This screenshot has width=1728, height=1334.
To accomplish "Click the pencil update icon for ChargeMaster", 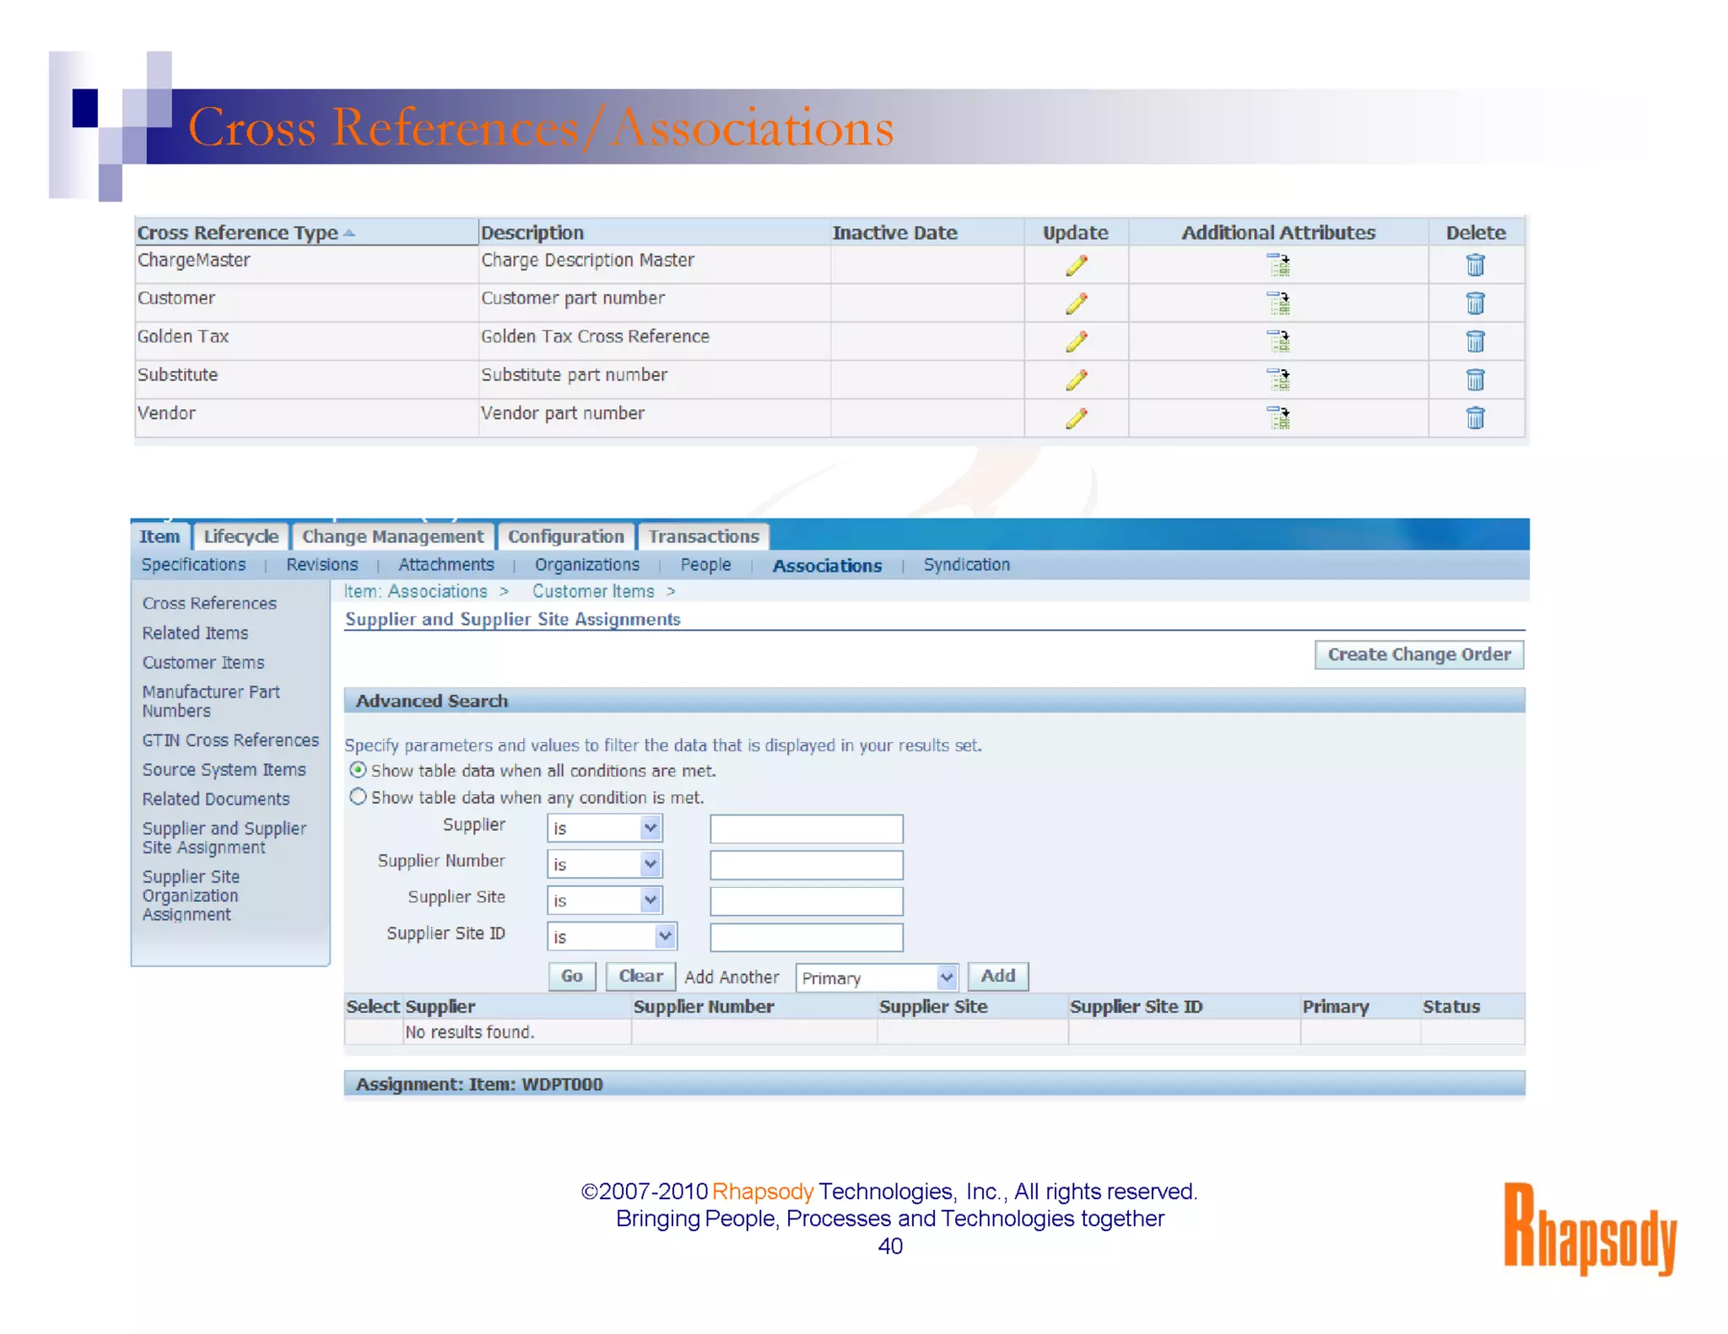I will pyautogui.click(x=1076, y=266).
